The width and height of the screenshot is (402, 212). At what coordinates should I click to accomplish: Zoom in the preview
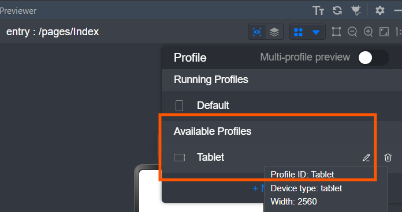(x=368, y=32)
